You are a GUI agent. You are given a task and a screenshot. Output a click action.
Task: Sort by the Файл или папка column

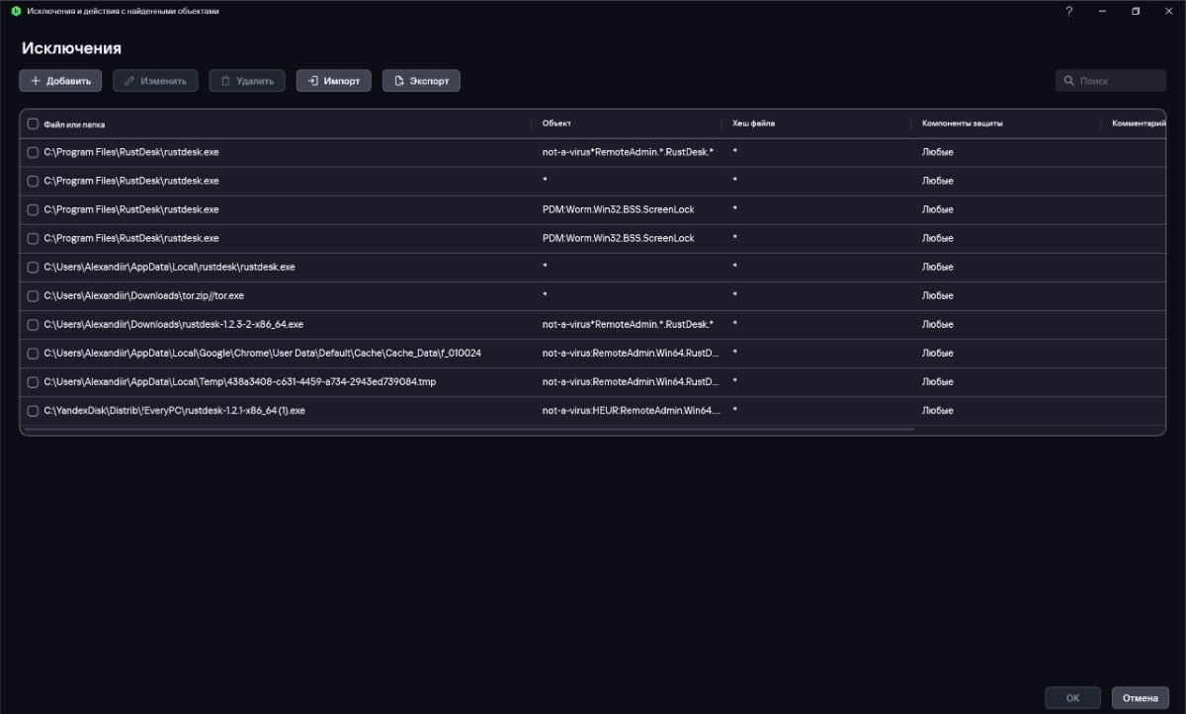click(75, 124)
